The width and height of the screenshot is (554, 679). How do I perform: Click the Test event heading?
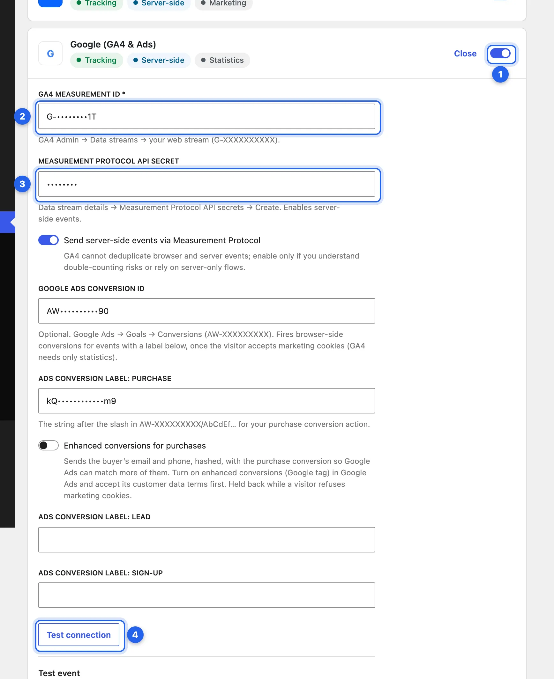pos(59,673)
